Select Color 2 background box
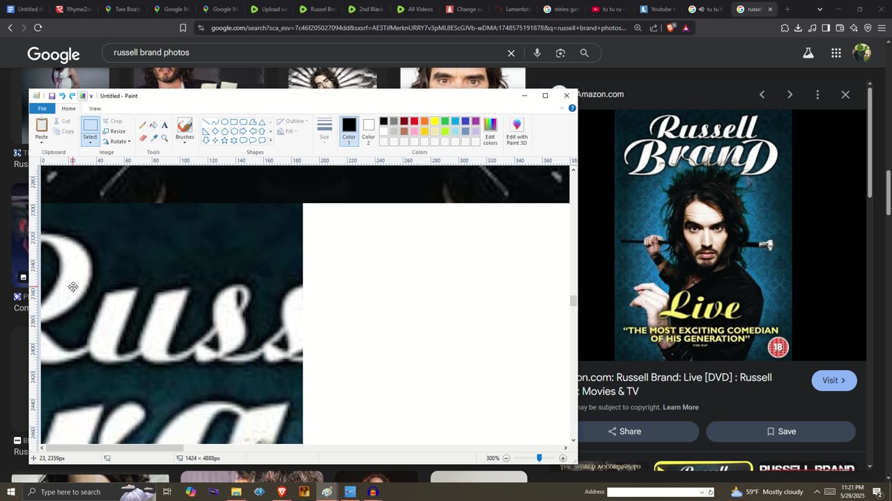Viewport: 892px width, 501px height. coord(369,131)
